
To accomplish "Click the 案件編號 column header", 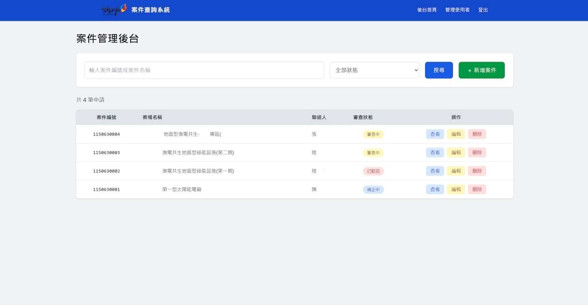I will click(x=106, y=117).
